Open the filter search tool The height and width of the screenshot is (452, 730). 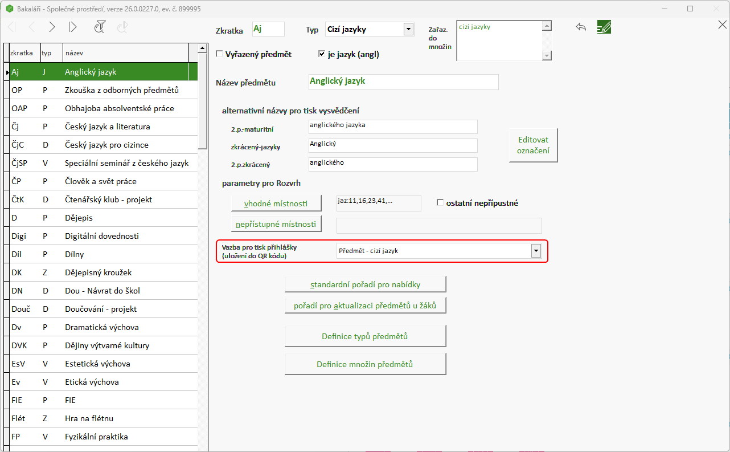click(x=100, y=27)
